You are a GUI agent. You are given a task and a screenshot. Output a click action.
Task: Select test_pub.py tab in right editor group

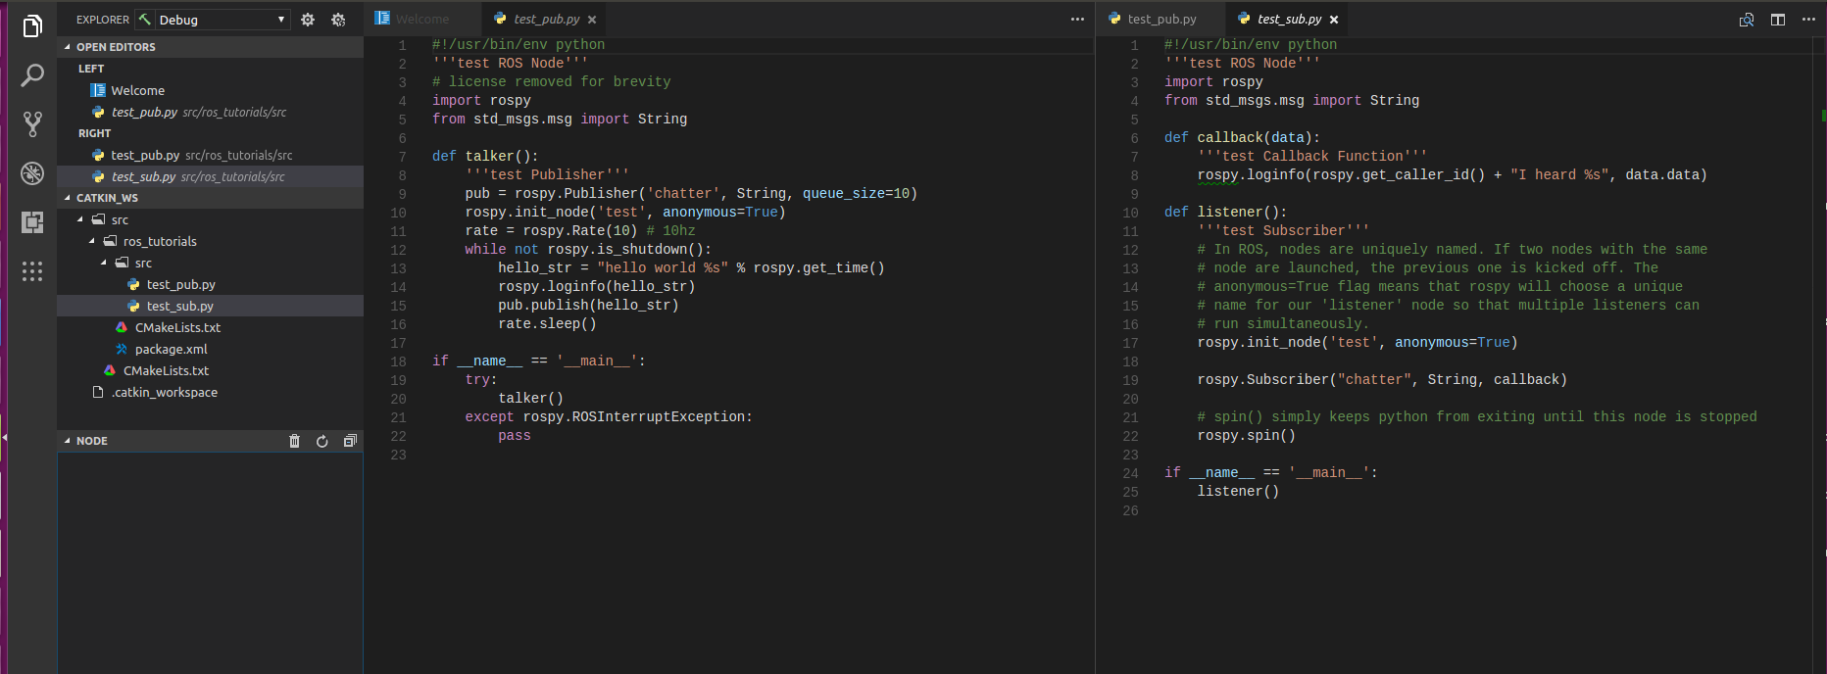coord(1160,19)
